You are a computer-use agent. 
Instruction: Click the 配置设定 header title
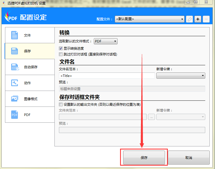pos(33,17)
